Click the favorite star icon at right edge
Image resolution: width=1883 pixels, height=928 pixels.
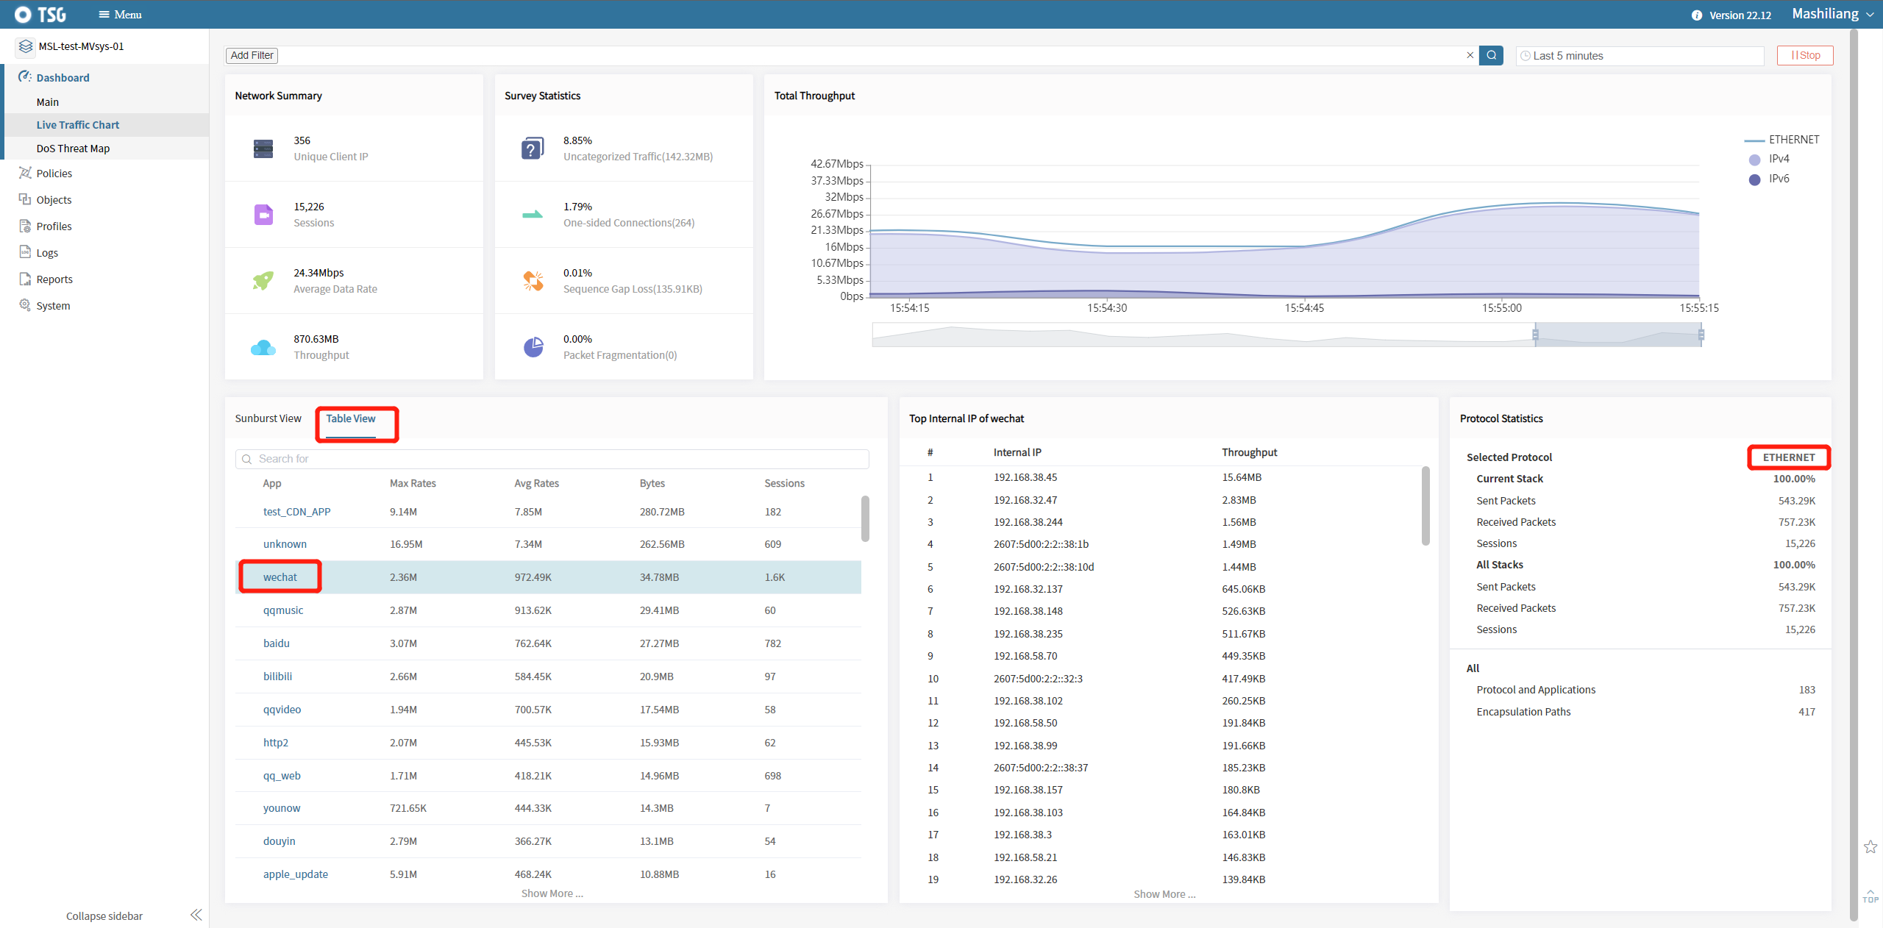1870,847
